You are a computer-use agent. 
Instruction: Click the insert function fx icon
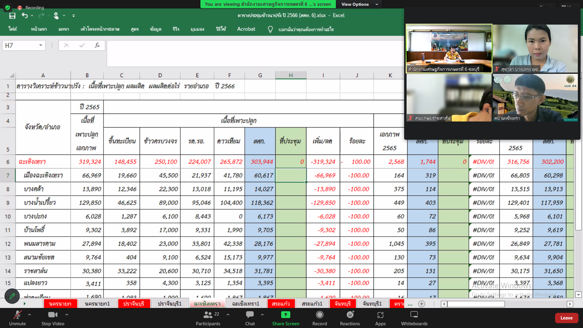[97, 45]
